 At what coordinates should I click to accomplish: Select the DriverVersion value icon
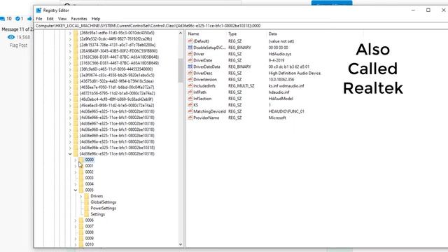[x=190, y=79]
